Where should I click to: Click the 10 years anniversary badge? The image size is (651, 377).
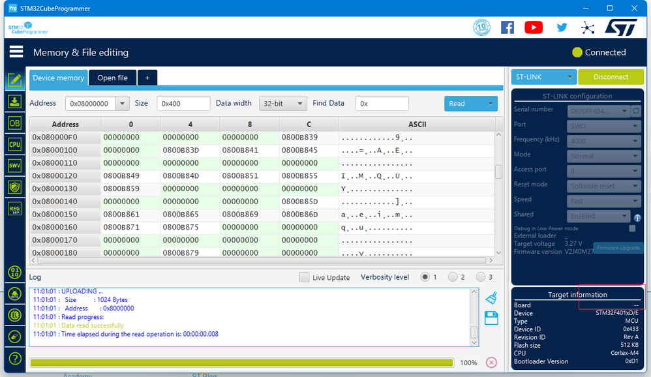pyautogui.click(x=481, y=27)
